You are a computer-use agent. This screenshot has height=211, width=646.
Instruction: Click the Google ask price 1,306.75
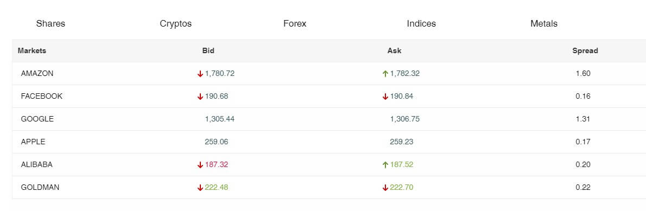tap(405, 119)
